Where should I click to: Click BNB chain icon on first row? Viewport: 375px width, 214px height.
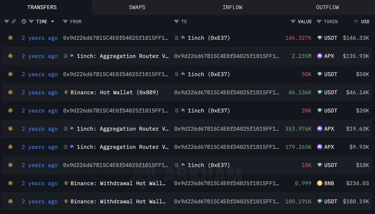point(11,38)
